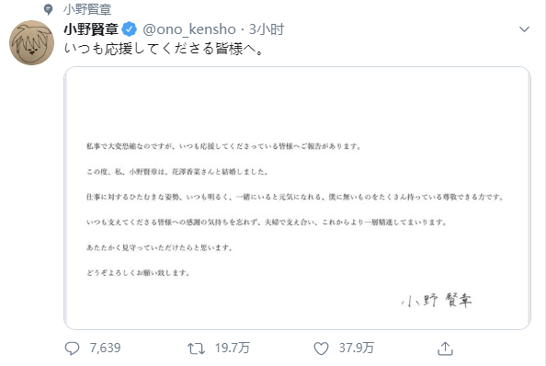Open the 3小时 timestamp link
Viewport: 546px width, 366px height.
267,29
